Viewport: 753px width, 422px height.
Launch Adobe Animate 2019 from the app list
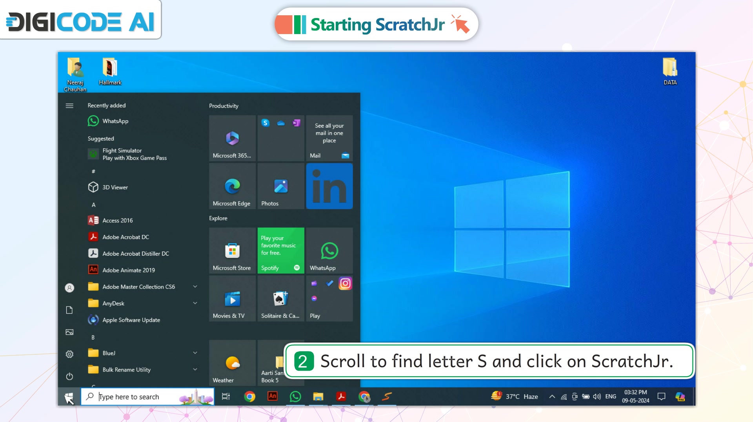click(x=121, y=270)
